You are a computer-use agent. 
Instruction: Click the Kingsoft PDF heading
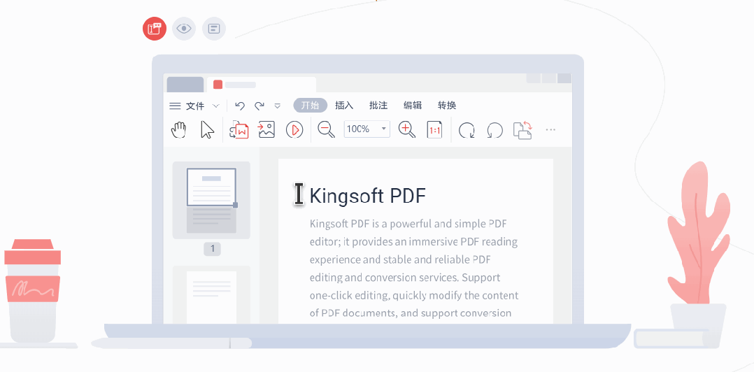click(368, 196)
